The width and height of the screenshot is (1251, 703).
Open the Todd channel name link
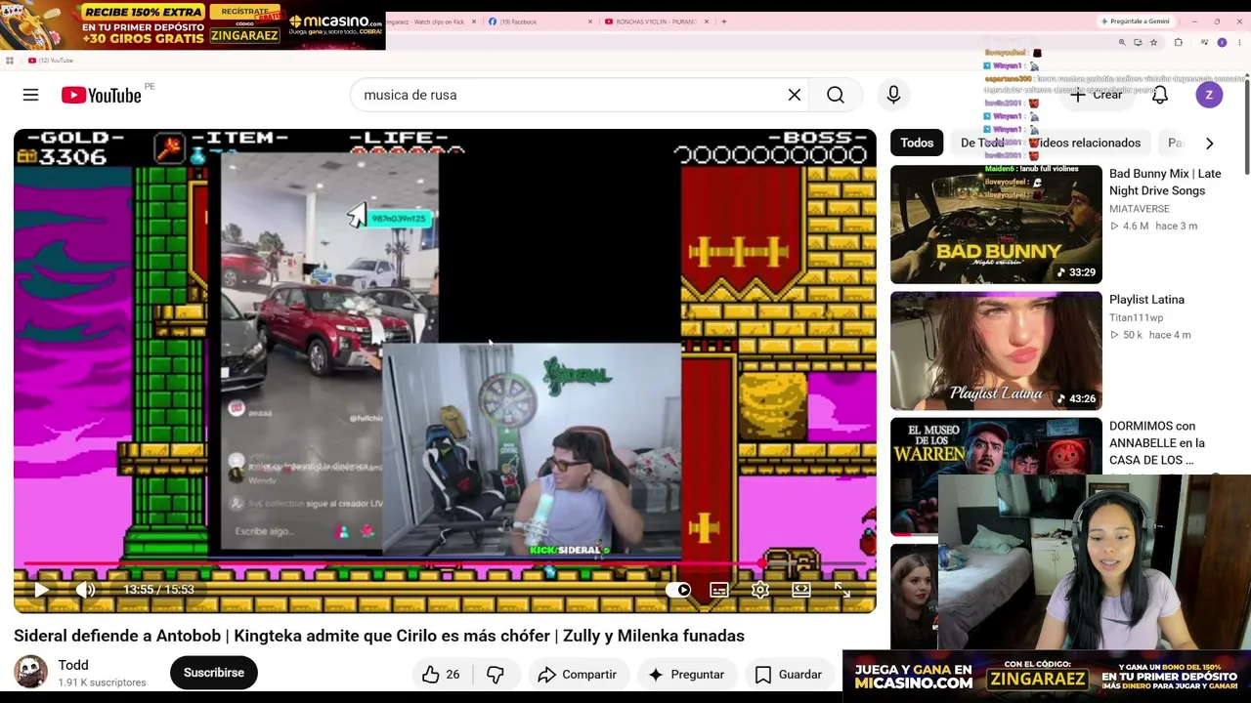[73, 665]
